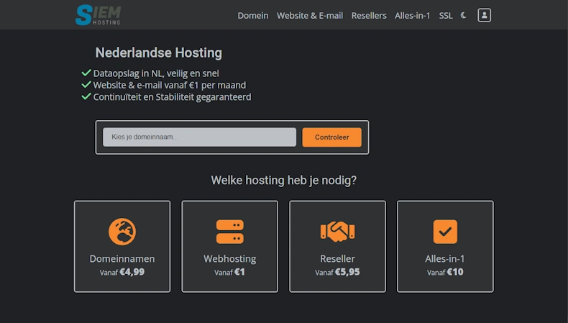This screenshot has width=568, height=323.
Task: Go to Resellers in the navigation bar
Action: click(x=369, y=15)
